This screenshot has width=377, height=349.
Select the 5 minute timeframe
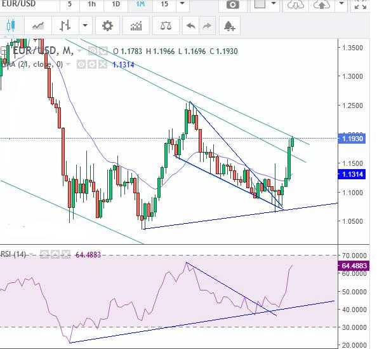pyautogui.click(x=69, y=4)
